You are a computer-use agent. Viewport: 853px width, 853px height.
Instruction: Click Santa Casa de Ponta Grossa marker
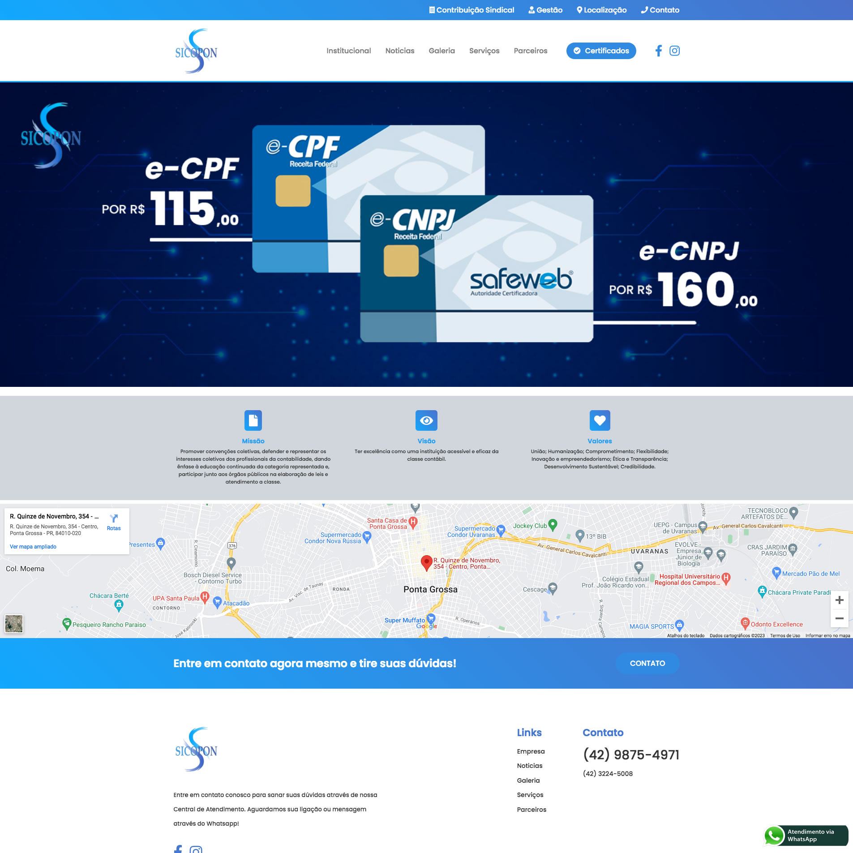point(413,522)
